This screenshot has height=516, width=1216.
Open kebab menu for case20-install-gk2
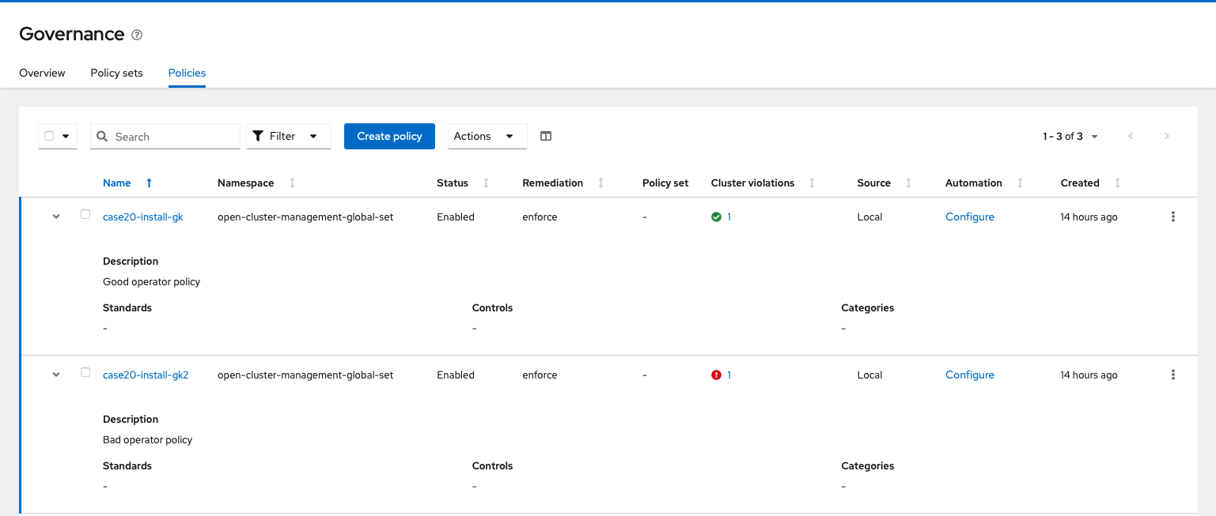coord(1172,375)
